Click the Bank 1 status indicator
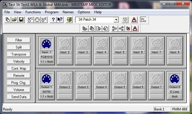Viewport: 192px width, 114px height. click(x=162, y=109)
